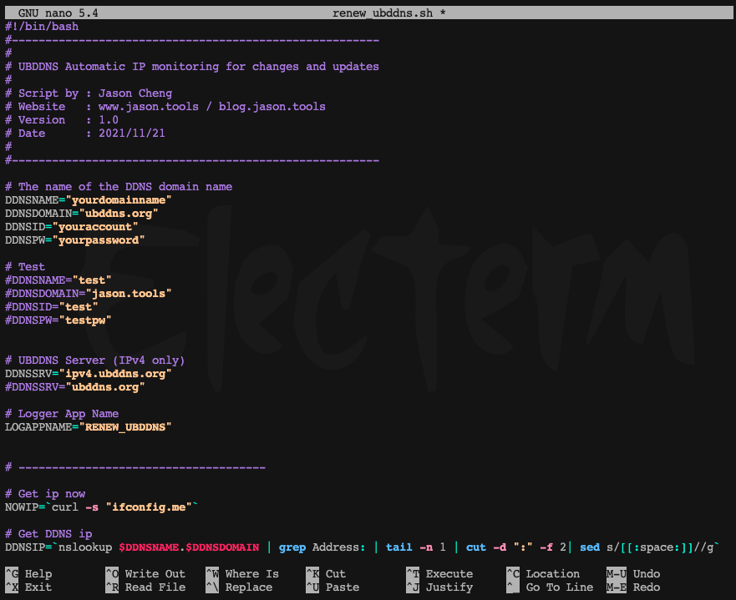This screenshot has width=736, height=600.
Task: Open the Go To Line shortcut
Action: (x=550, y=587)
